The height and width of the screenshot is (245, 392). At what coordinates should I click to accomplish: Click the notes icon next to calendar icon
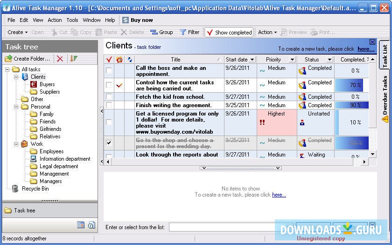click(91, 225)
